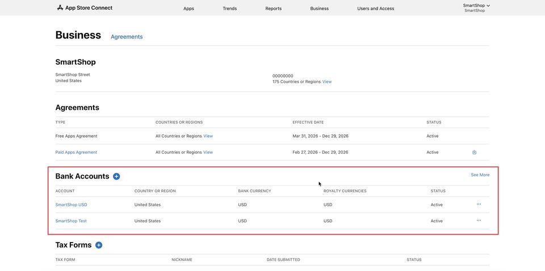Screen dimensions: 545x271
Task: Click the Feb 27, 2026 - Dec 29, 2026 date
Action: pos(320,153)
